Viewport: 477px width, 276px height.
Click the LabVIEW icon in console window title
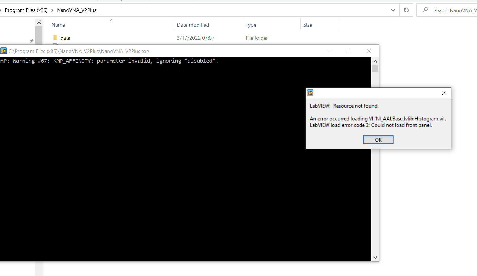pyautogui.click(x=3, y=51)
